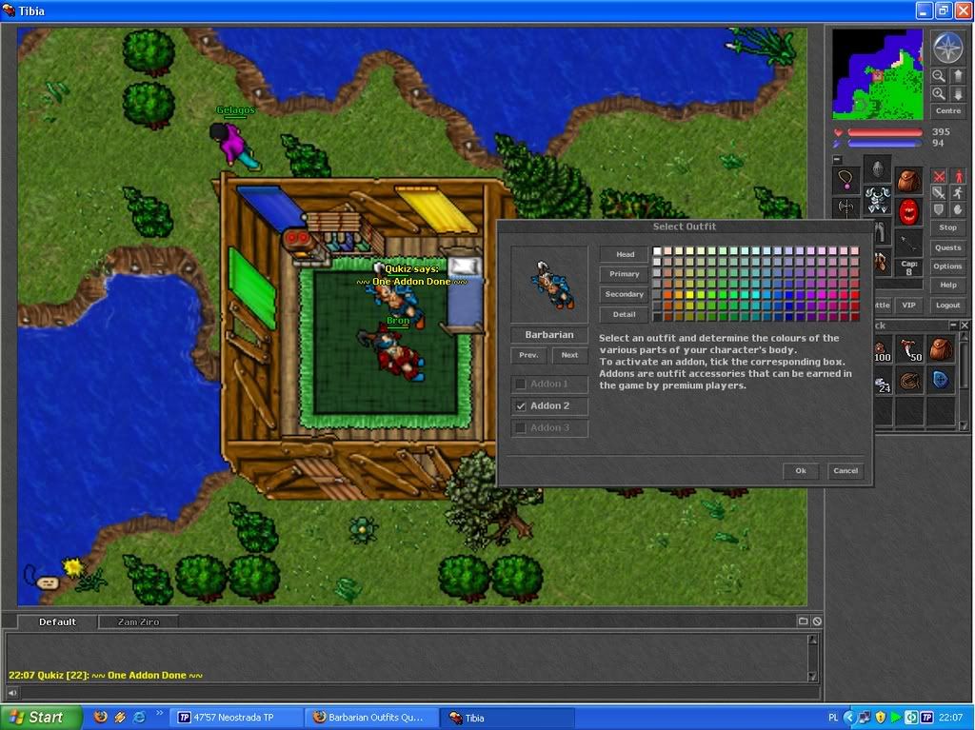
Task: Click item with count 24 in container
Action: 883,382
